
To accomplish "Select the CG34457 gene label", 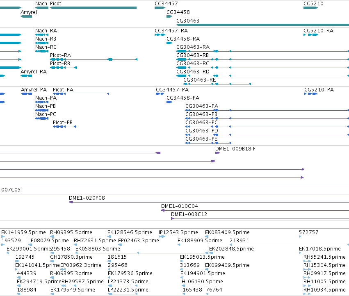I will coord(166,4).
